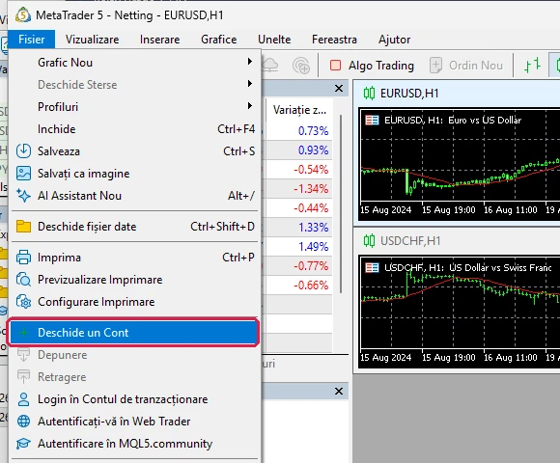
Task: Expand the Profiluri submenu arrow
Action: [x=250, y=106]
